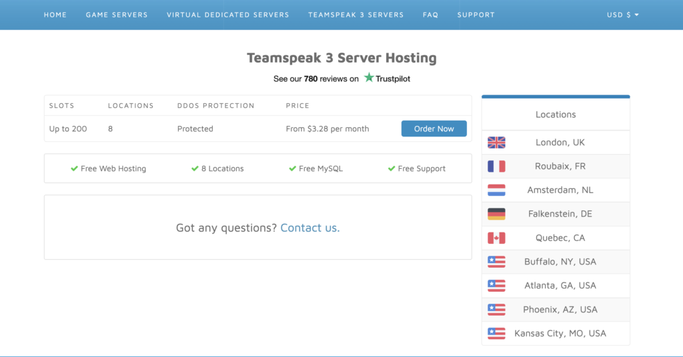The image size is (683, 357).
Task: Follow the Contact us link
Action: tap(309, 228)
